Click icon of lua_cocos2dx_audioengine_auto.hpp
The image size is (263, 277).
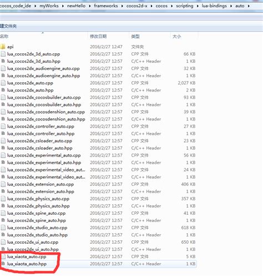(x=3, y=75)
